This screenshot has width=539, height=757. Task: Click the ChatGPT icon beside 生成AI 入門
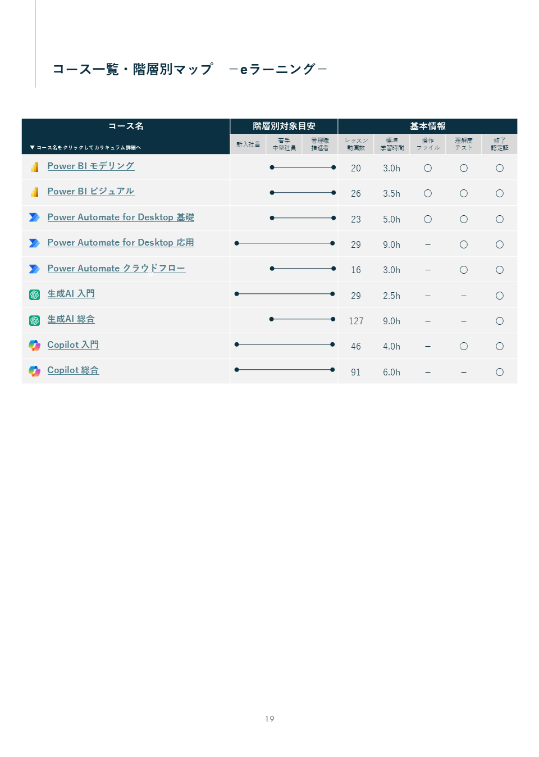[34, 294]
